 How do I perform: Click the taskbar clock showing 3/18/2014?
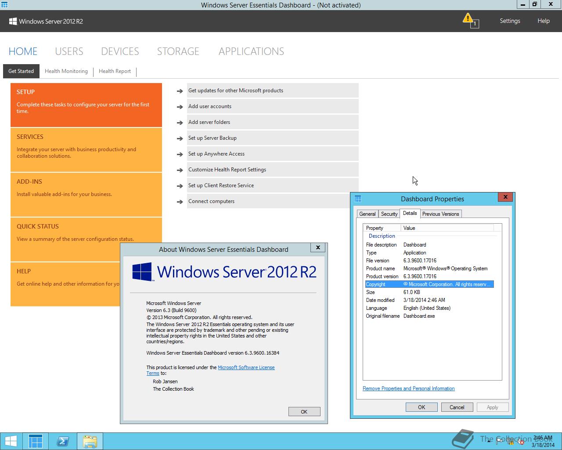(543, 441)
